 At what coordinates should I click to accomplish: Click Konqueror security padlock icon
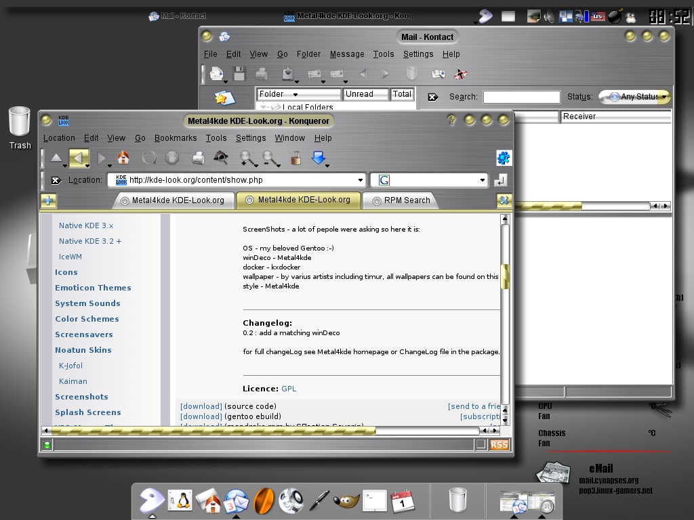pos(295,158)
